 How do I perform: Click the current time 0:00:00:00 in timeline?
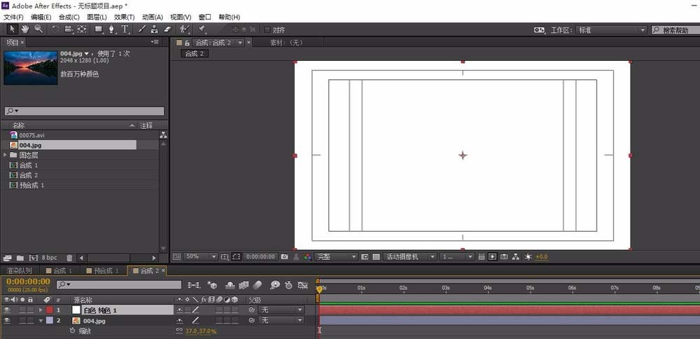coord(28,282)
